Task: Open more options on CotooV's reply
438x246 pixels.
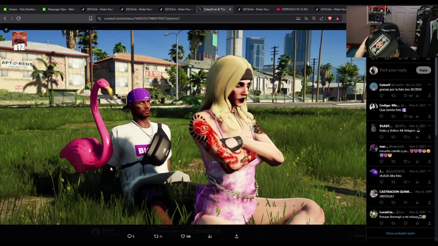Action: pyautogui.click(x=429, y=85)
